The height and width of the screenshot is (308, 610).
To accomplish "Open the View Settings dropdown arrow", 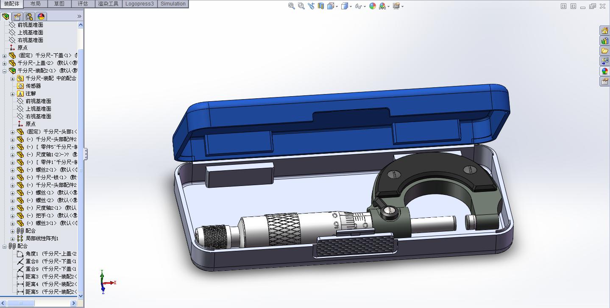I will point(402,6).
